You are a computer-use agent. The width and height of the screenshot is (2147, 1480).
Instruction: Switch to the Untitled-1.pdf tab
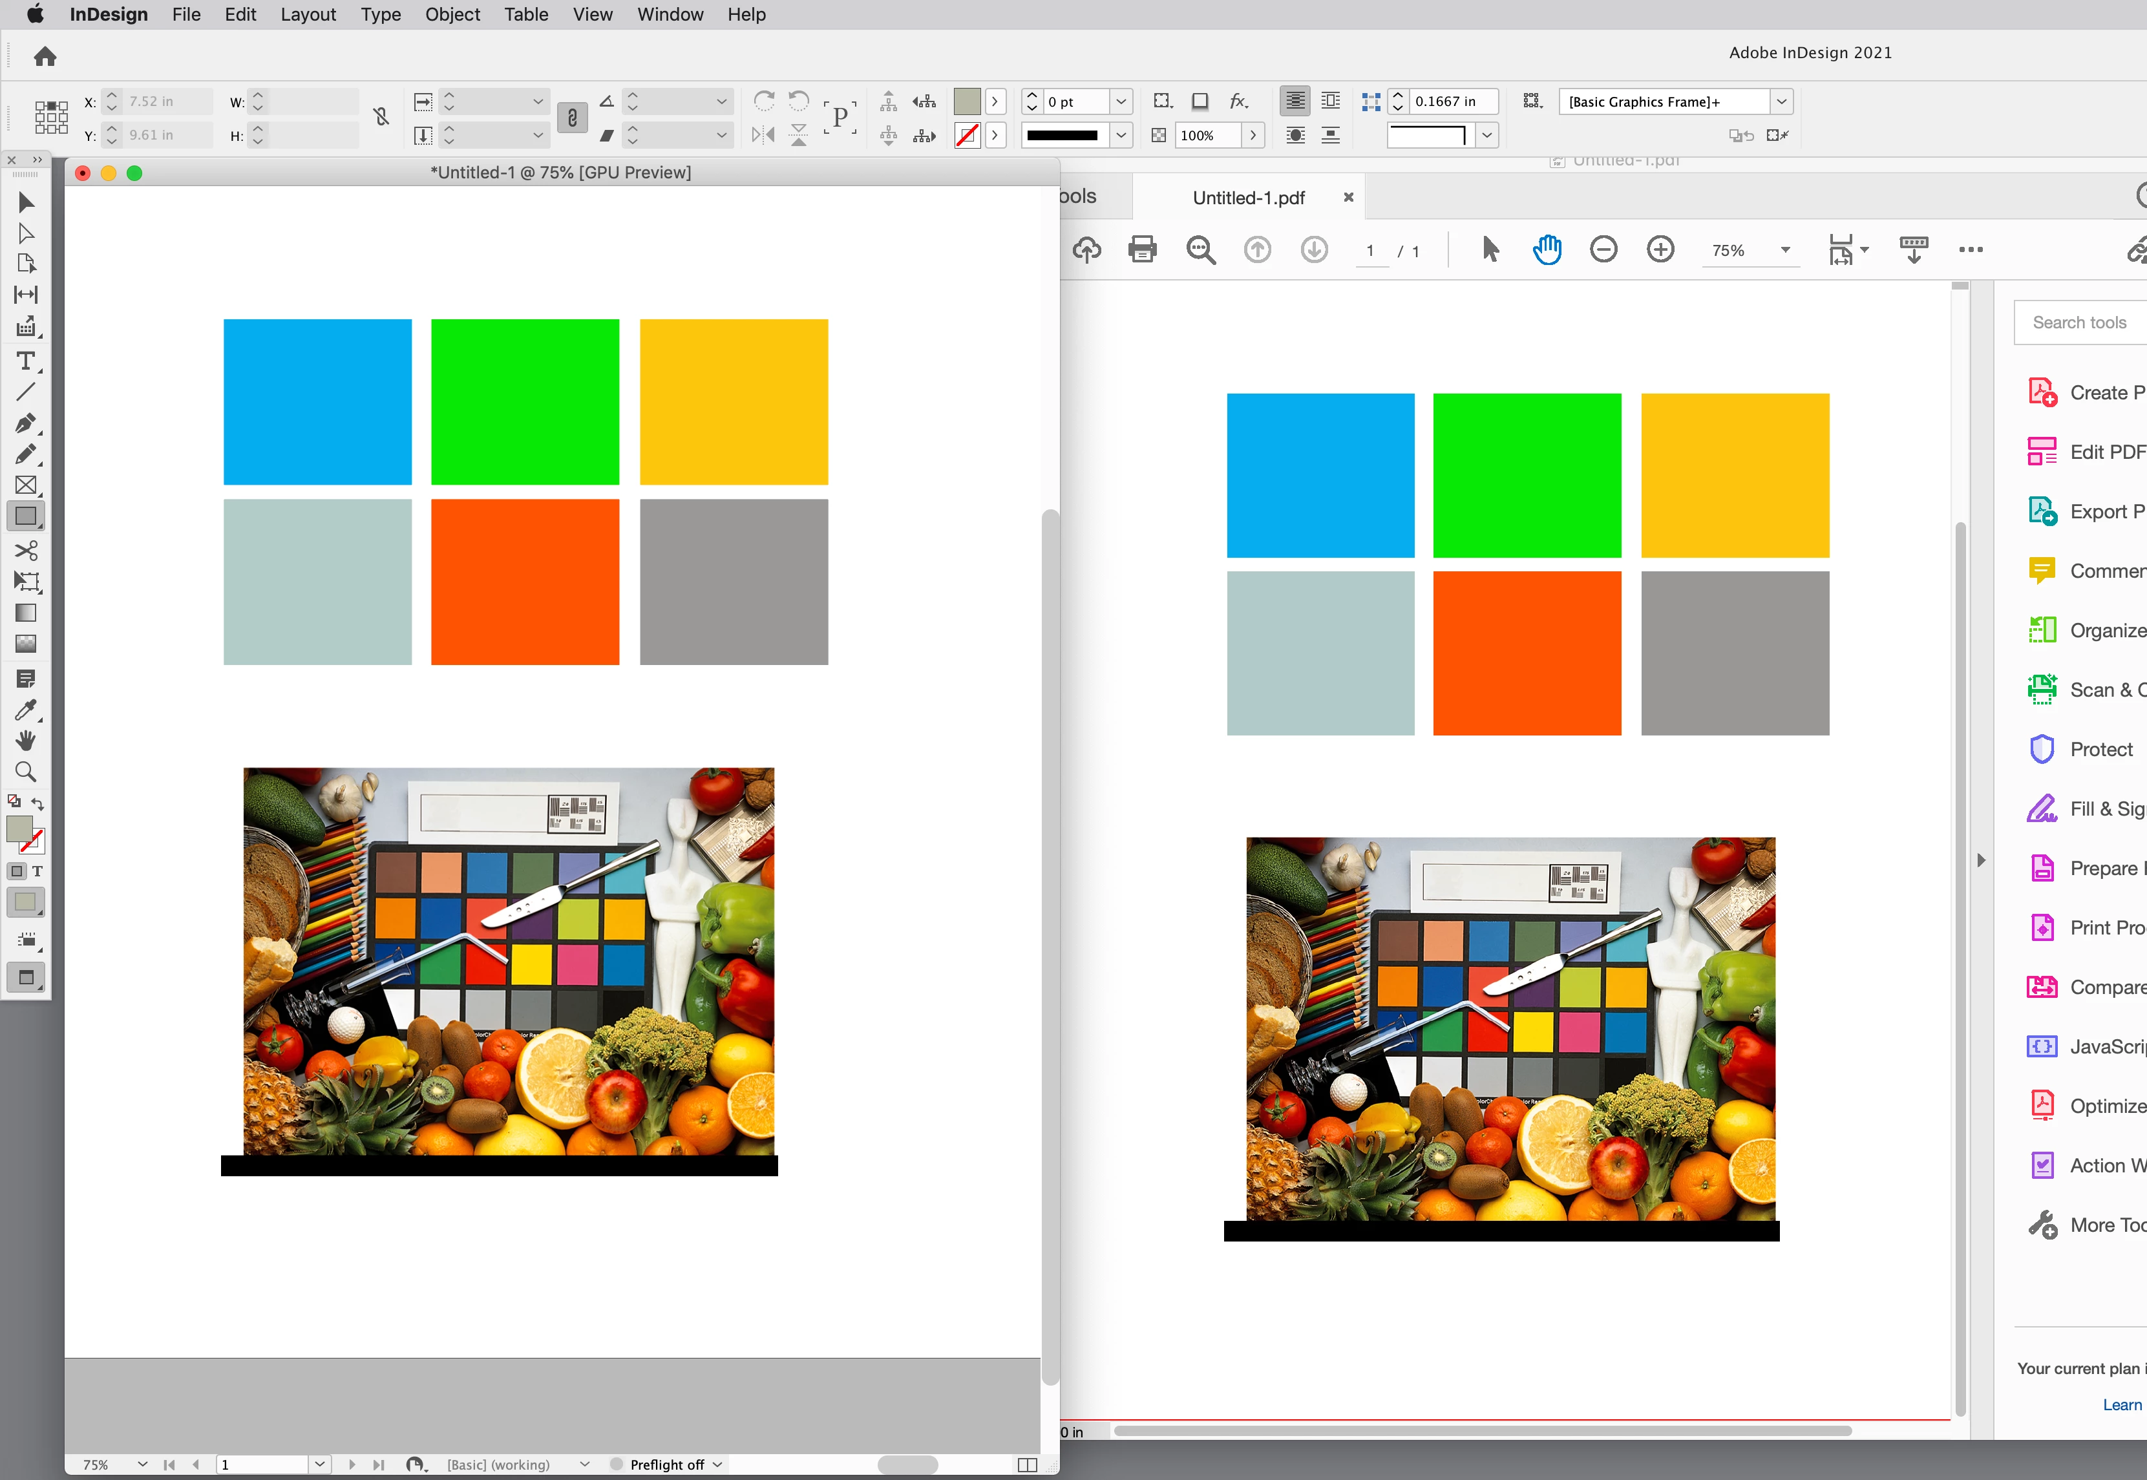(1247, 198)
